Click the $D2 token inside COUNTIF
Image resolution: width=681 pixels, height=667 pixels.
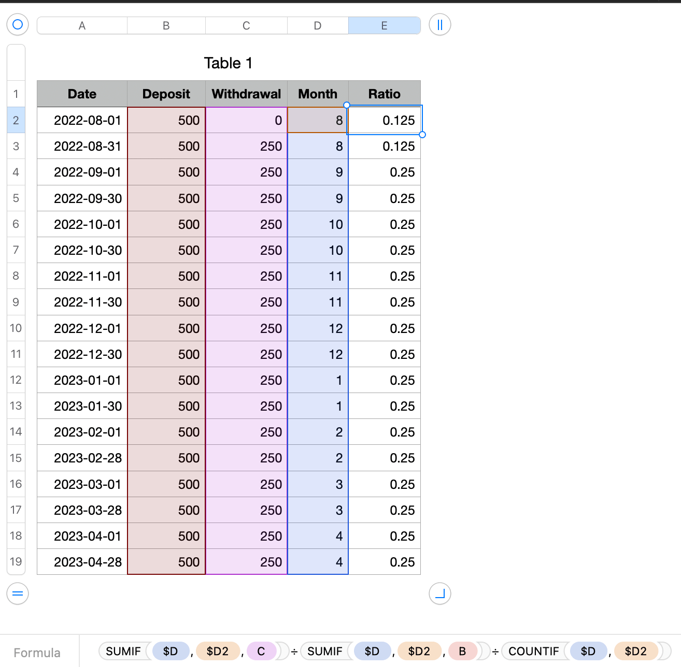tap(636, 651)
